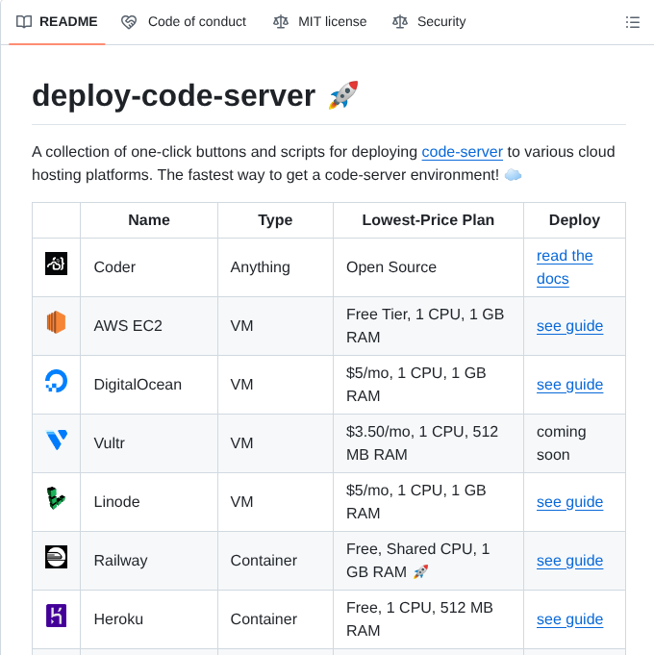Click the README book icon
The image size is (654, 655).
click(x=24, y=22)
